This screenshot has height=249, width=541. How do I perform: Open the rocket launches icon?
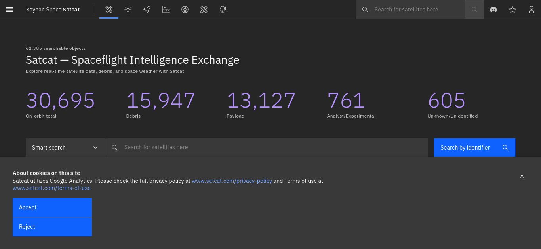point(147,10)
